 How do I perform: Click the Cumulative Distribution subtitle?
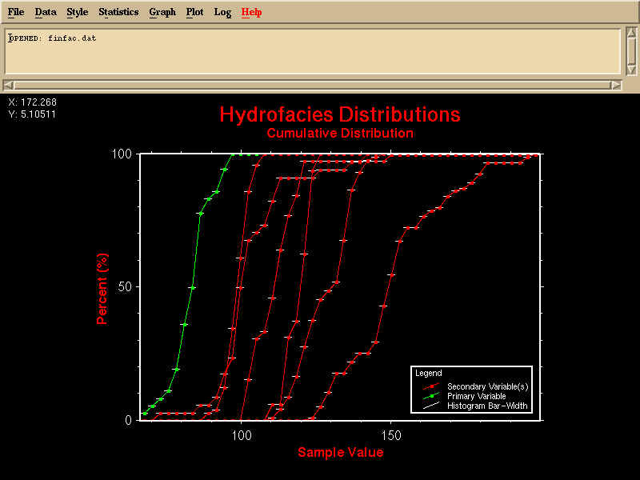(x=340, y=133)
